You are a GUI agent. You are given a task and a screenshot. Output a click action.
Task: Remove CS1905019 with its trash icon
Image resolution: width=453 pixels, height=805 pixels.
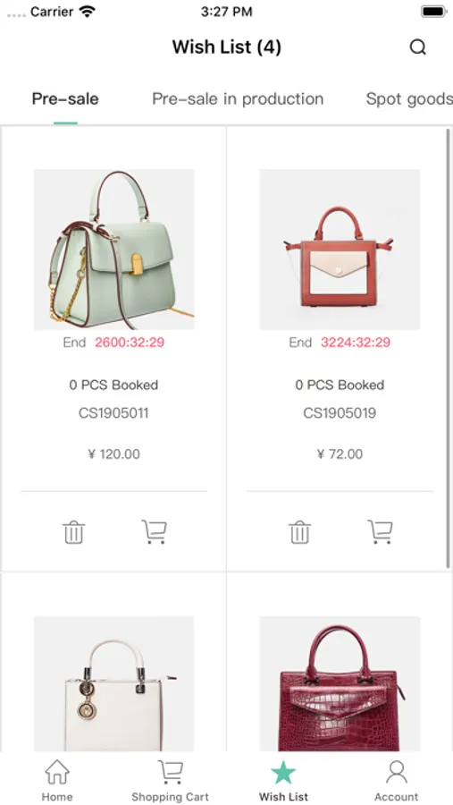coord(299,532)
